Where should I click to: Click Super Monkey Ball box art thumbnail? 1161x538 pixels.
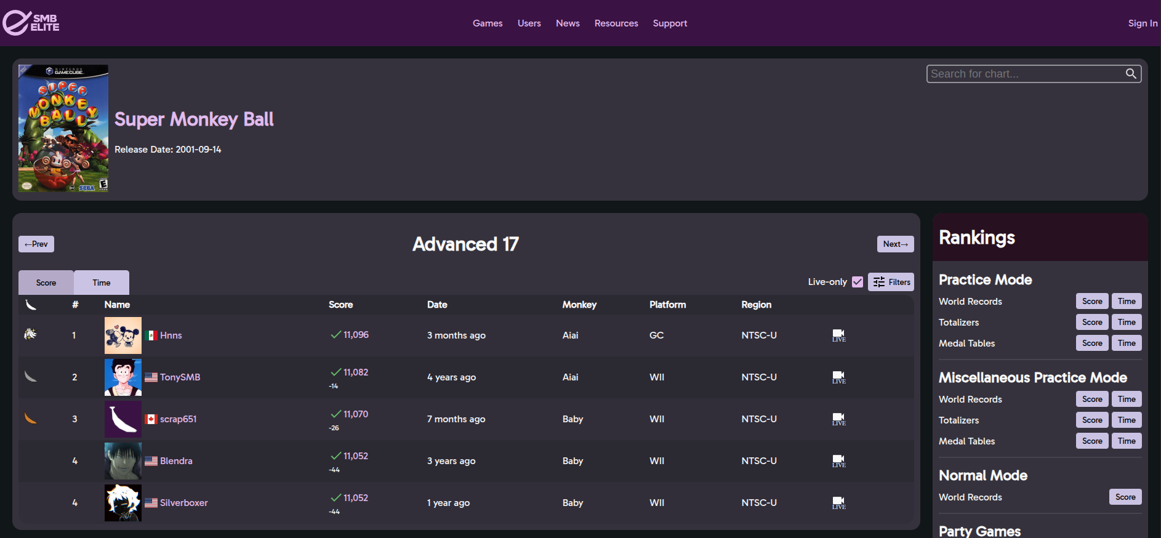pyautogui.click(x=63, y=128)
